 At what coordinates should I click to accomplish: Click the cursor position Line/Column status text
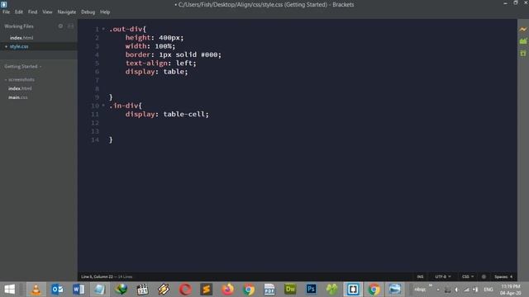tap(97, 276)
